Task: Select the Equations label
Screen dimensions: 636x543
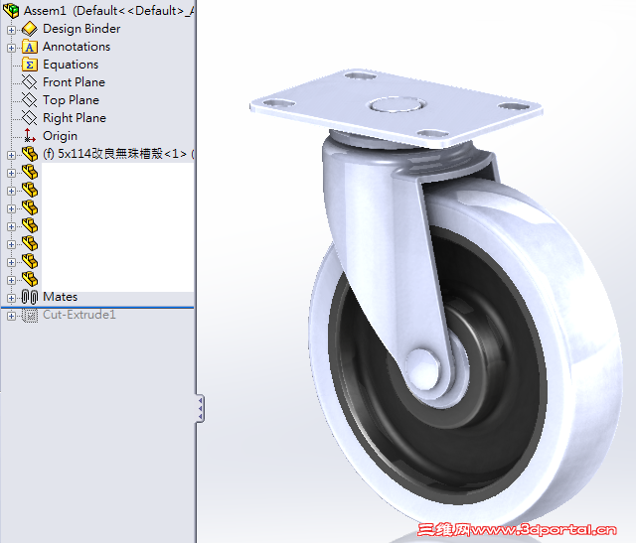Action: (71, 65)
